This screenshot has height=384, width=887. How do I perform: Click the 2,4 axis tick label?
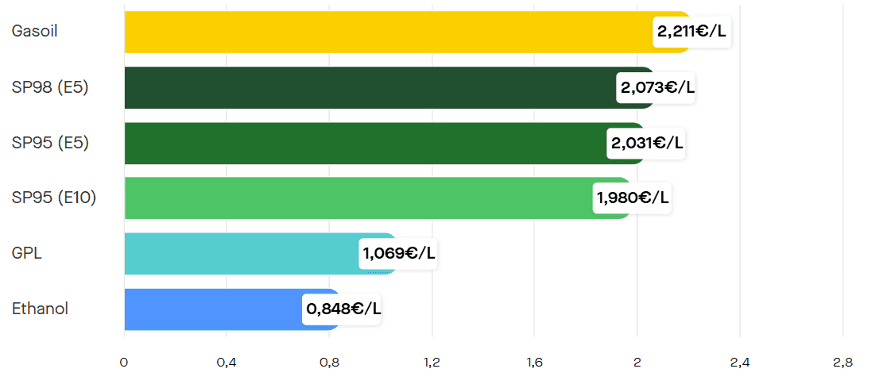click(x=740, y=363)
